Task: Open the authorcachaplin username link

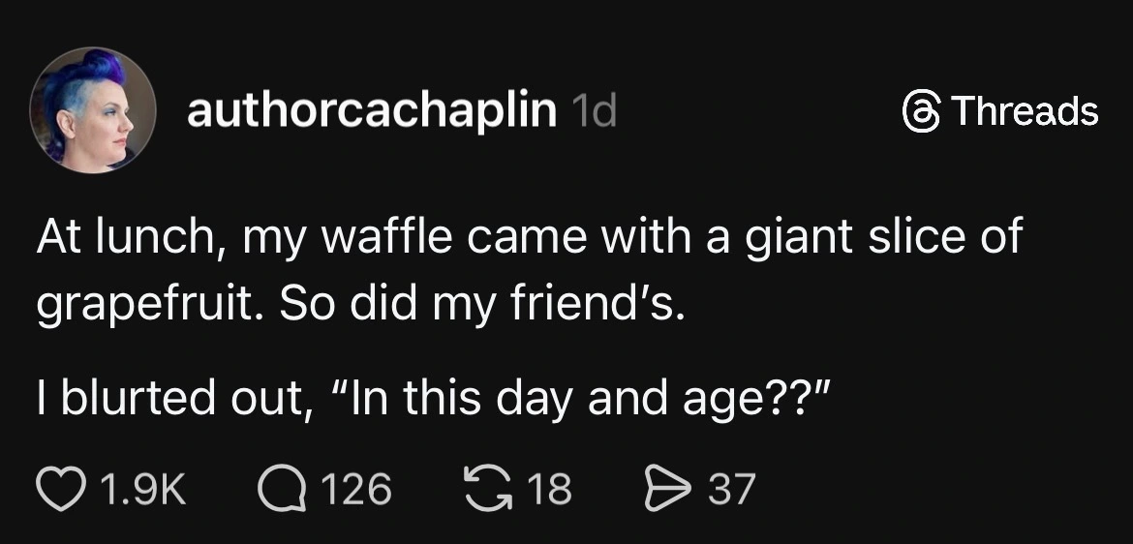Action: coord(371,112)
